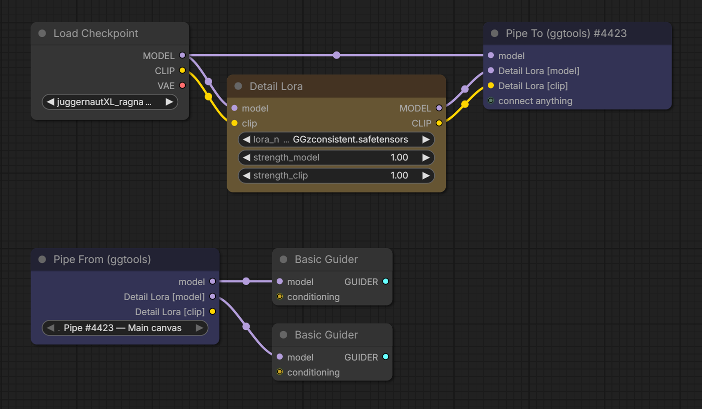Screen dimensions: 702x409
Task: Switch to next pipe with right arrow
Action: click(199, 328)
